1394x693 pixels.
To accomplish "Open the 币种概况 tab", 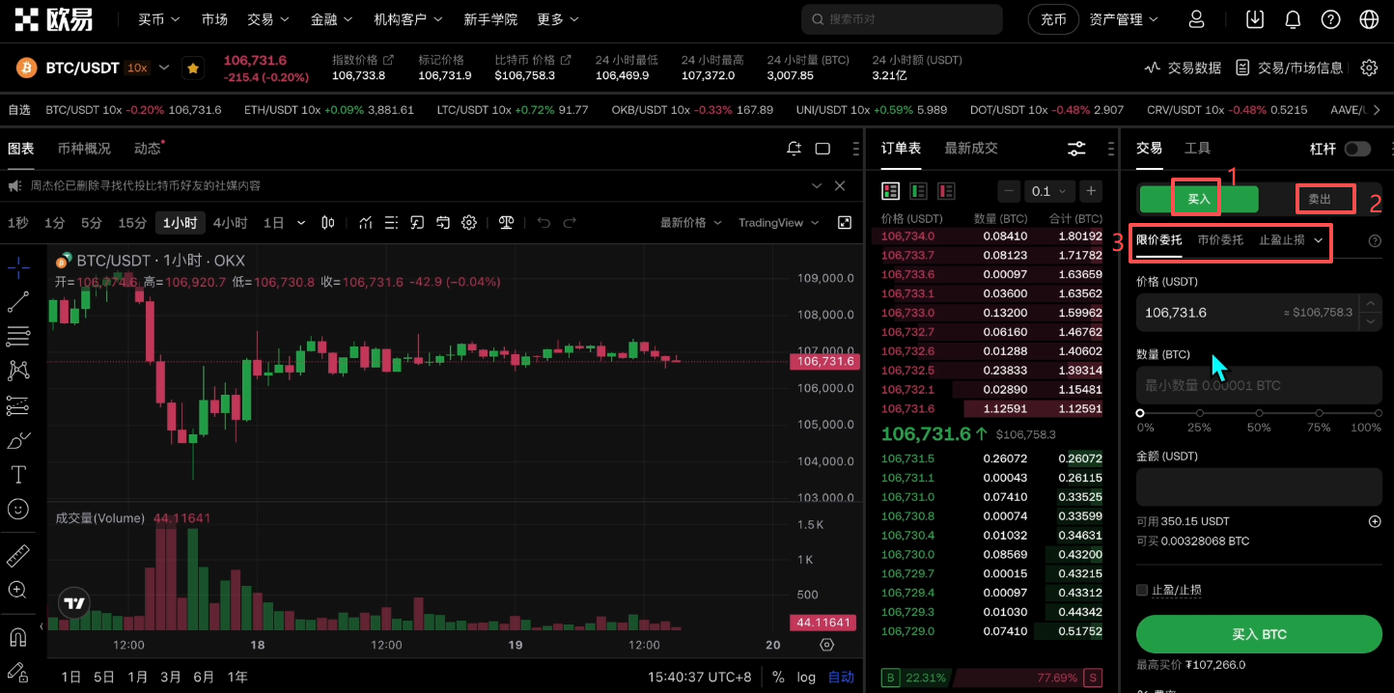I will coord(84,149).
